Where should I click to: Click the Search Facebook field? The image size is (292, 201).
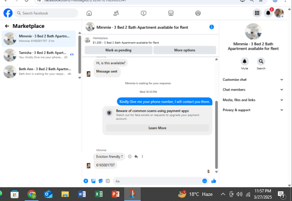pyautogui.click(x=46, y=13)
